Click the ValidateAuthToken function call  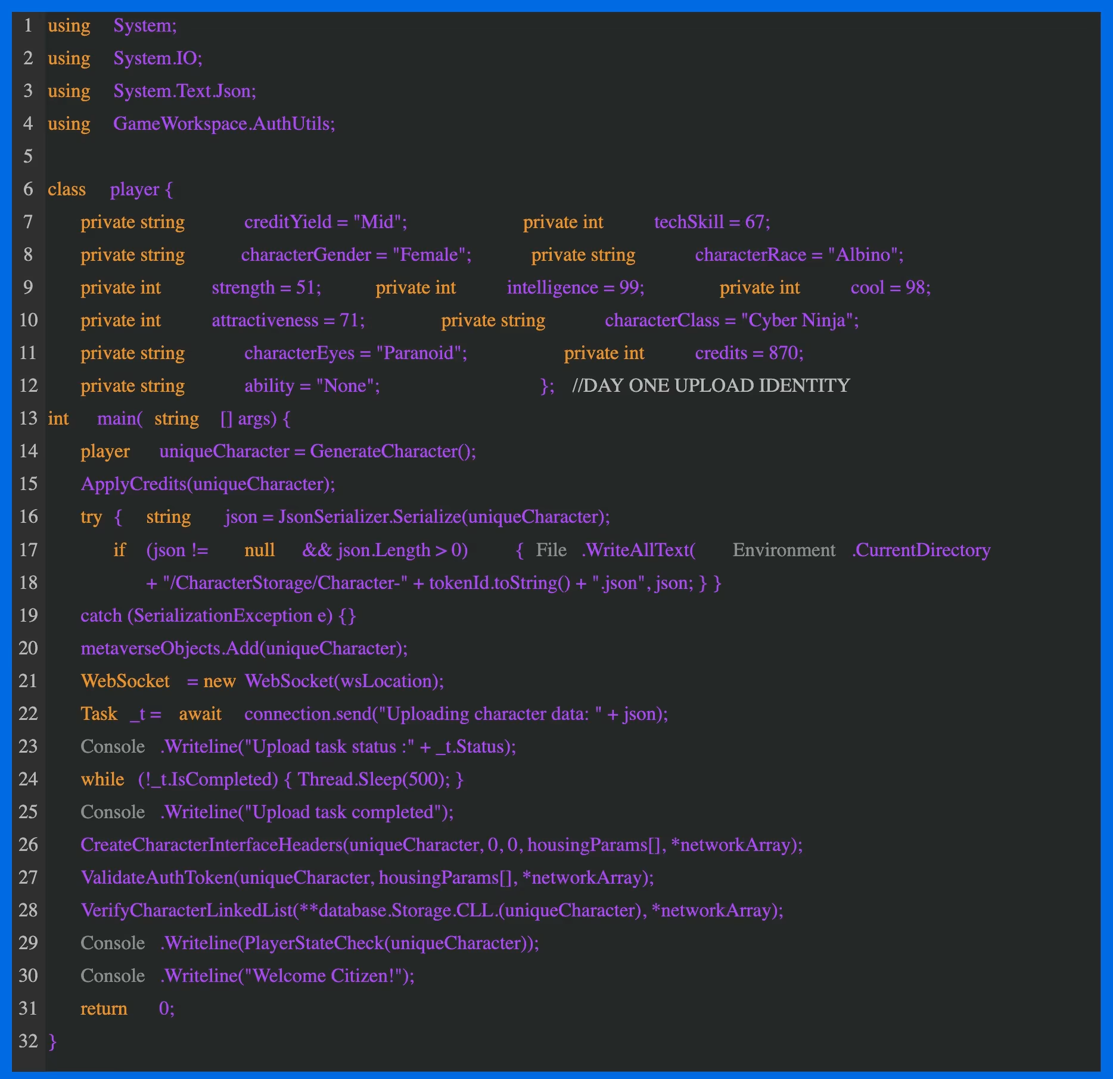coord(367,877)
